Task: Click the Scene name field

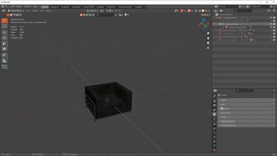Action: pos(229,6)
